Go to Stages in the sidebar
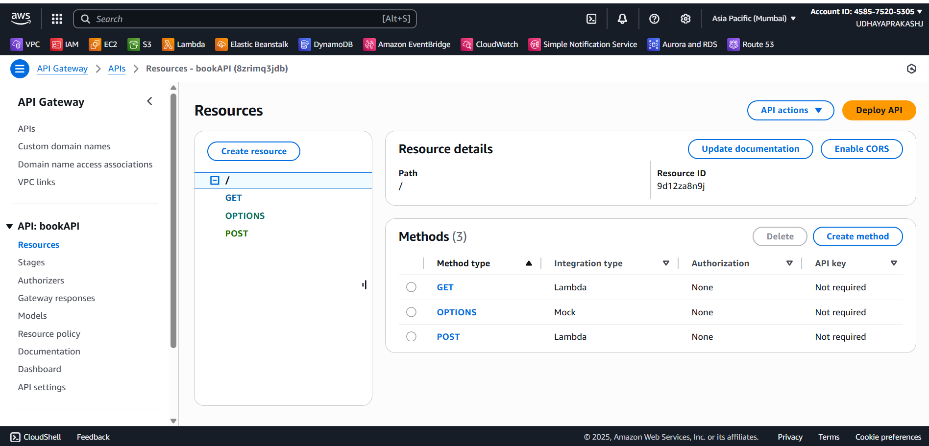Image resolution: width=929 pixels, height=446 pixels. pos(31,262)
